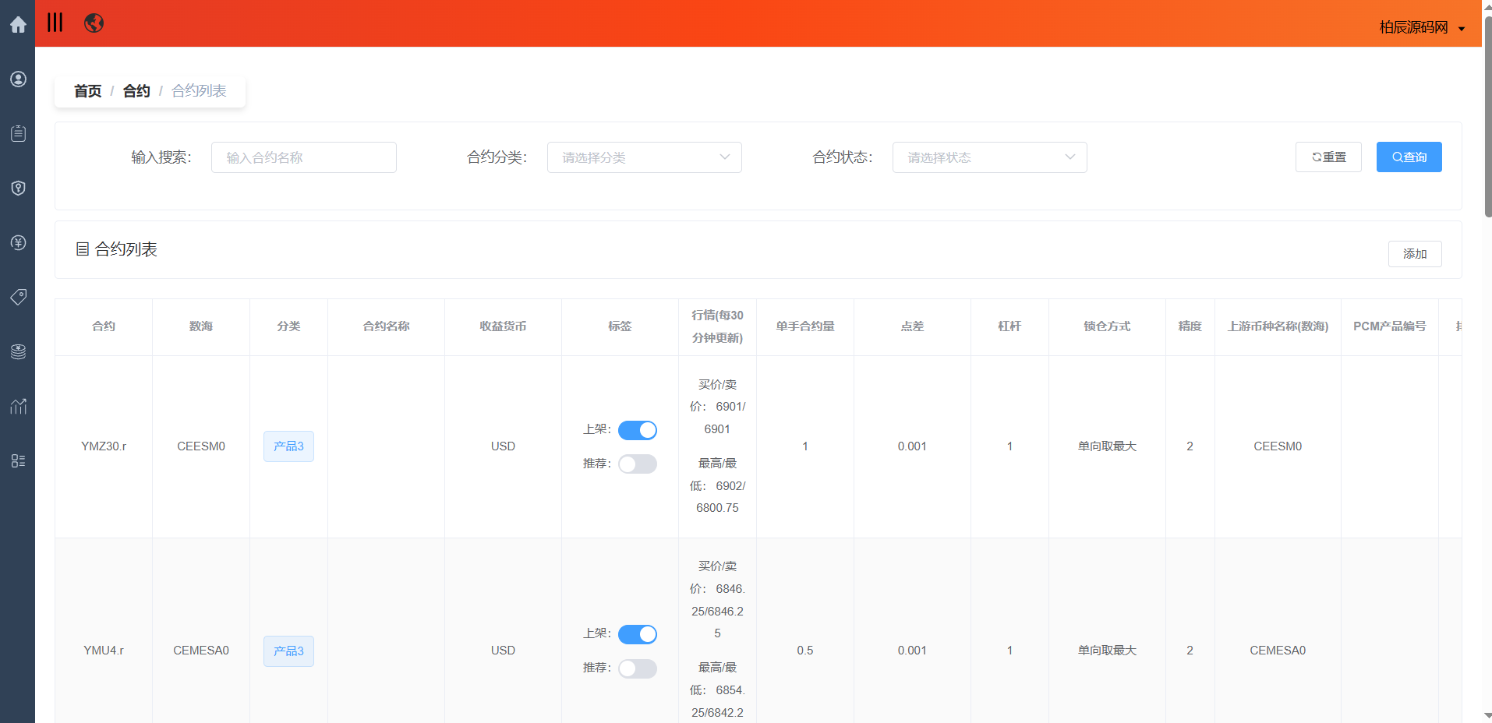Open the list settings sidebar icon
Viewport: 1492px width, 723px height.
click(18, 460)
